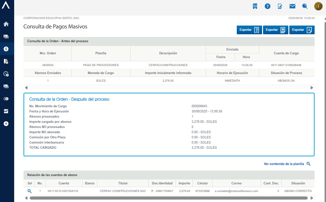The width and height of the screenshot is (326, 202).
Task: Go to the Home icon in the sidebar
Action: 6,24
